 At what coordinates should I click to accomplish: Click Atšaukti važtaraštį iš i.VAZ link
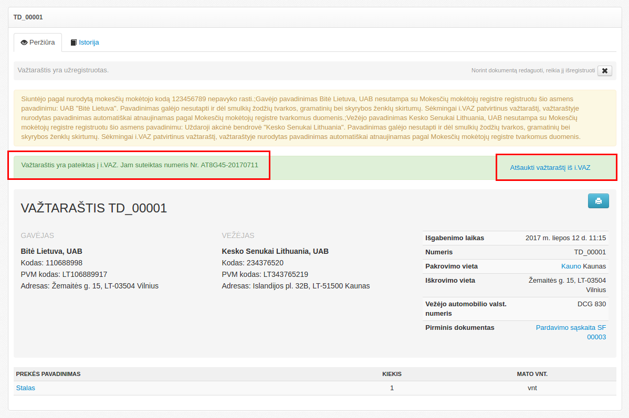[550, 168]
